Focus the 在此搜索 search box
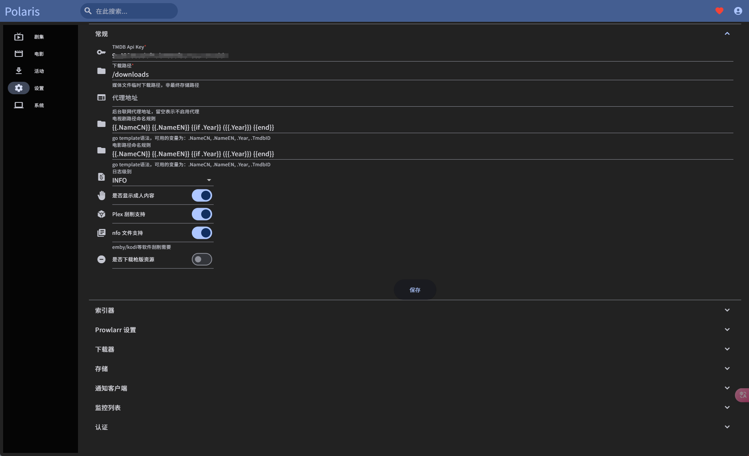Viewport: 749px width, 456px height. [x=129, y=11]
